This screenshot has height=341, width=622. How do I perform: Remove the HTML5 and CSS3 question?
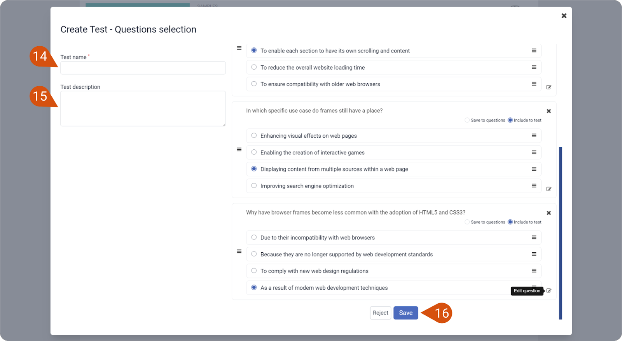click(x=549, y=213)
